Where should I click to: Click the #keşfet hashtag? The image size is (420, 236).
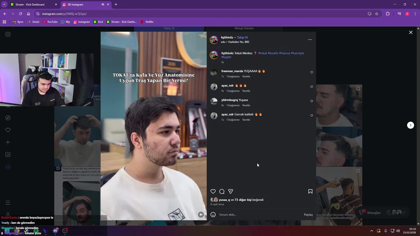click(226, 57)
